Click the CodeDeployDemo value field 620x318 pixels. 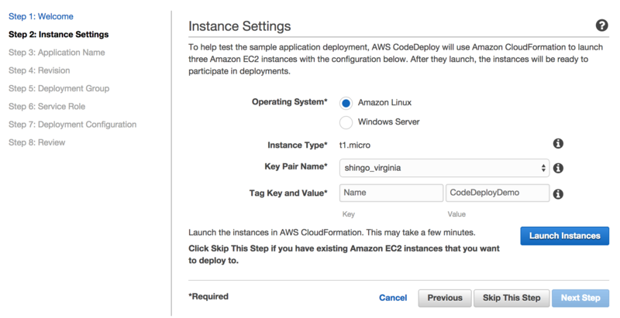(x=498, y=193)
